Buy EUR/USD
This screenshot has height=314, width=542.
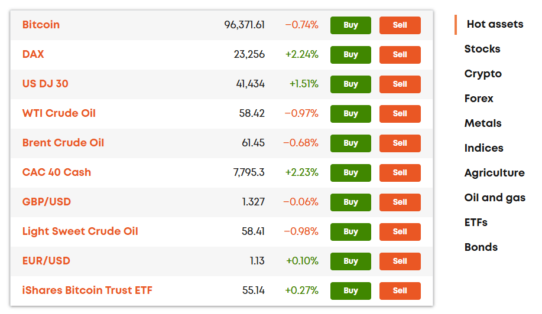tap(350, 261)
